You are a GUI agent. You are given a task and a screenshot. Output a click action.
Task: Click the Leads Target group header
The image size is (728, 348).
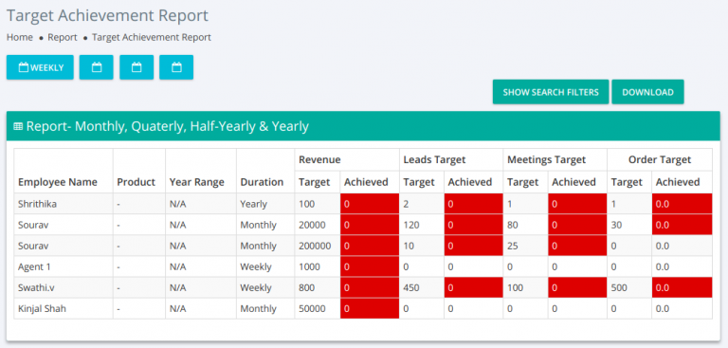434,160
